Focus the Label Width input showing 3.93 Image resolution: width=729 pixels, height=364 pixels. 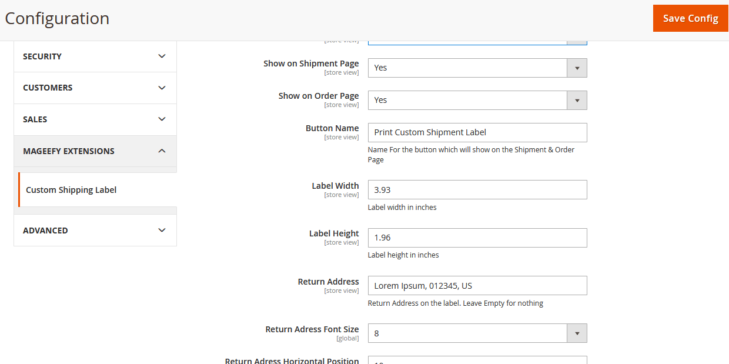[477, 190]
